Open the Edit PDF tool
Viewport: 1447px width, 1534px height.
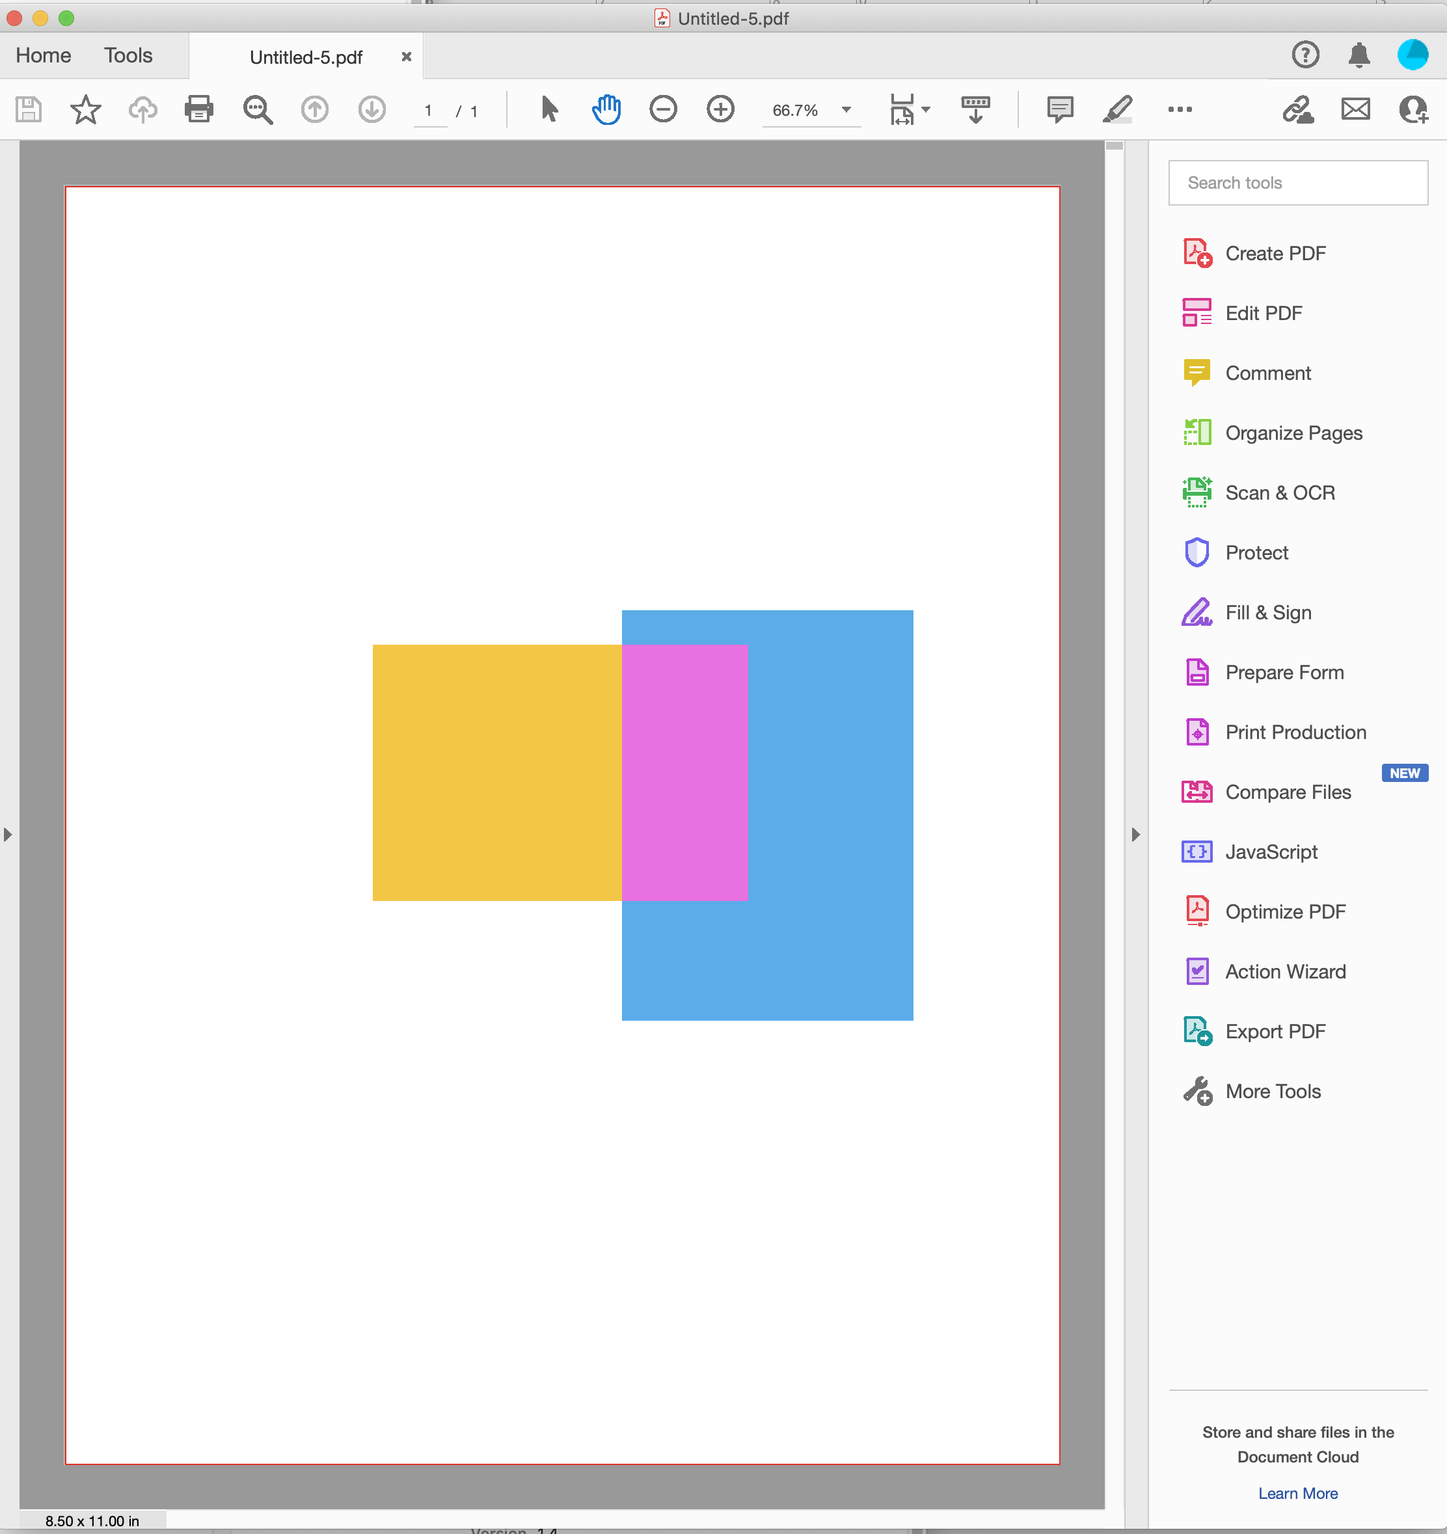point(1264,312)
